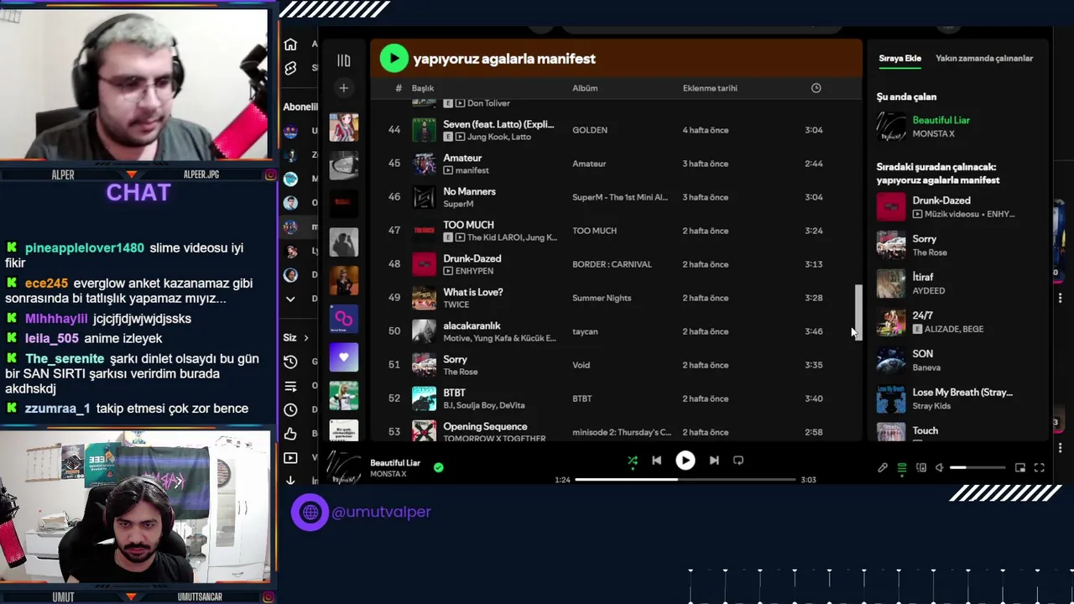Open BORDER : CARNIVAL album link
The height and width of the screenshot is (604, 1074).
tap(612, 264)
